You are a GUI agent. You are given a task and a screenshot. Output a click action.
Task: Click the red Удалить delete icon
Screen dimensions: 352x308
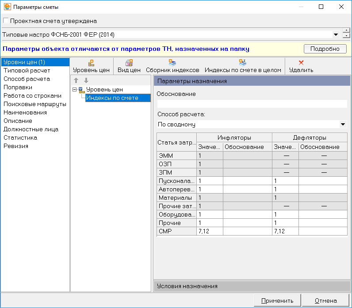click(x=301, y=63)
